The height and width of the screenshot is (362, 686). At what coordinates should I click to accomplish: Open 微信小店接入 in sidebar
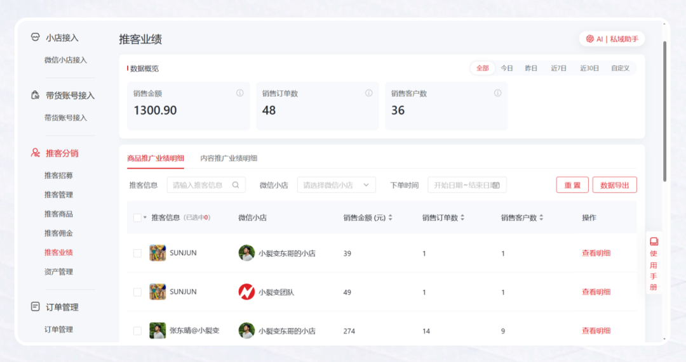point(65,60)
